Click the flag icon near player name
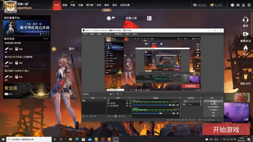This screenshot has height=142, width=253. click(114, 18)
